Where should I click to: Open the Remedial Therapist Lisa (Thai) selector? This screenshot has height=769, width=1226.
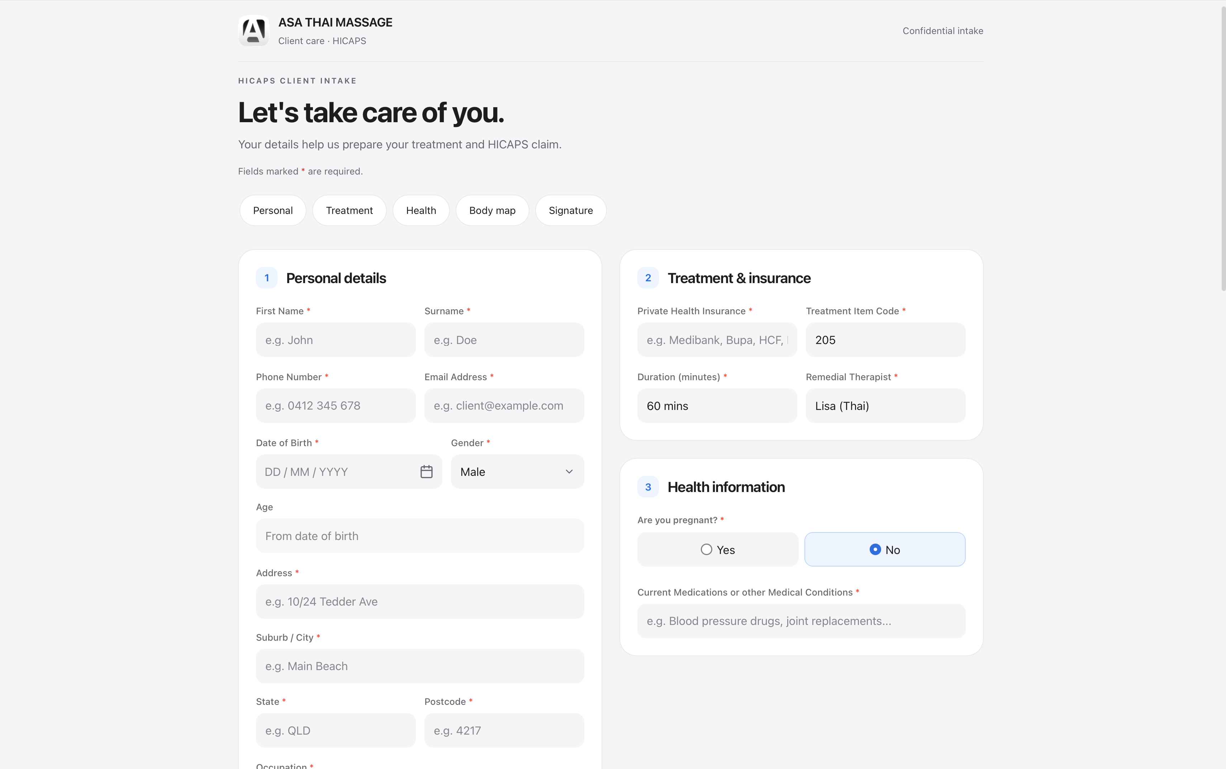click(x=885, y=406)
